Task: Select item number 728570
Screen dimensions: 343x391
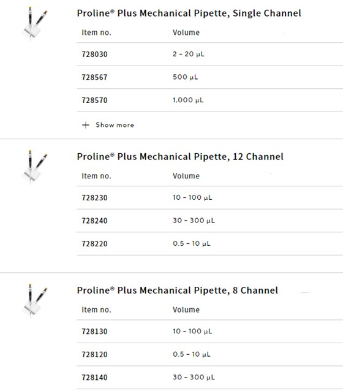Action: tap(94, 101)
